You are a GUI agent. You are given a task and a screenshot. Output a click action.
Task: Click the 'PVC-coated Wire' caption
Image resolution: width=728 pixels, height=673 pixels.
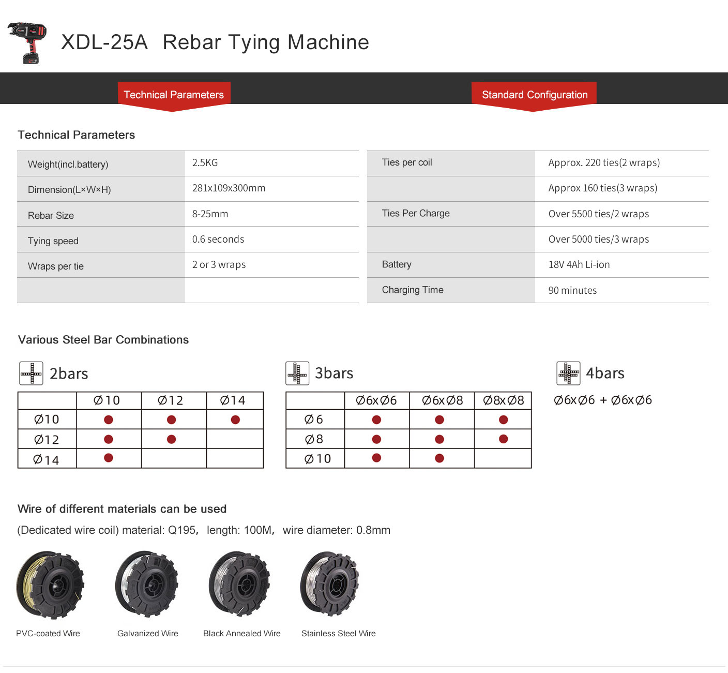[48, 634]
